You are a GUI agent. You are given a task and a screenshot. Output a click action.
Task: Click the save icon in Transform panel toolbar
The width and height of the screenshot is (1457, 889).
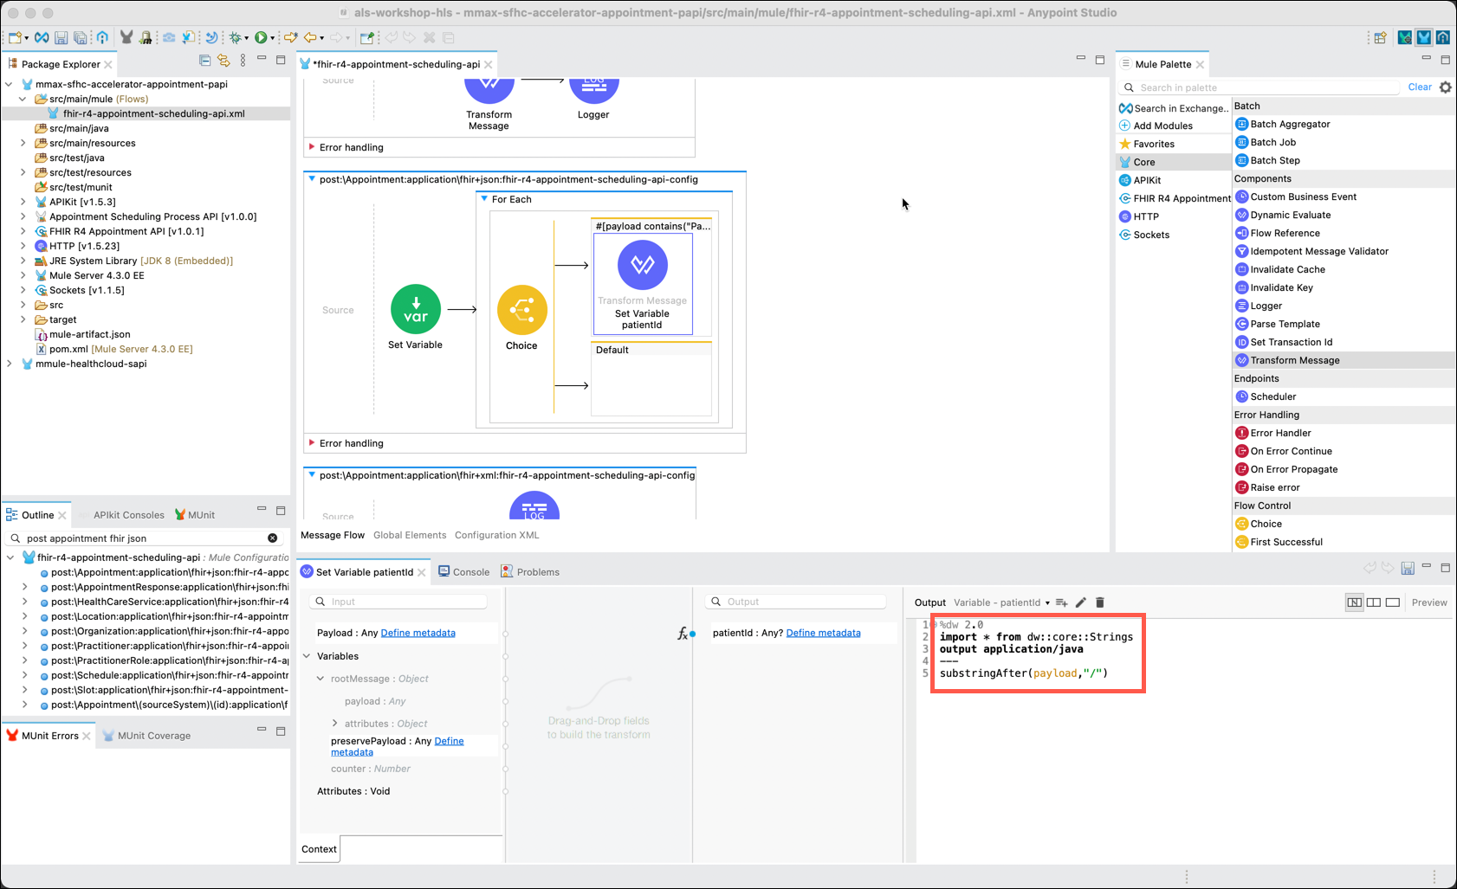coord(1408,568)
